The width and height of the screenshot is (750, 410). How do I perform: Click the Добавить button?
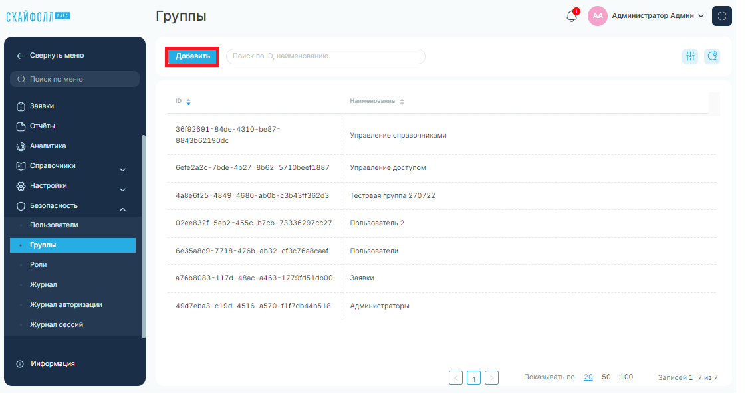pos(192,56)
